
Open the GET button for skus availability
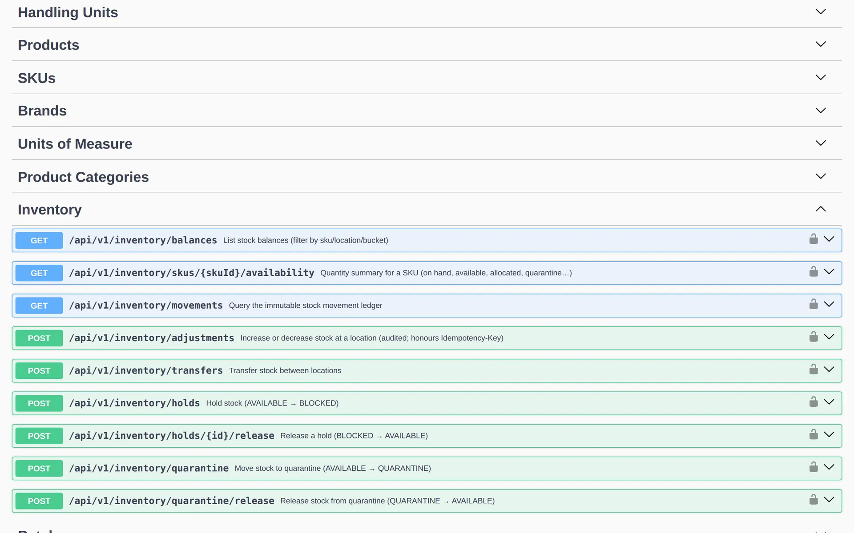[39, 273]
